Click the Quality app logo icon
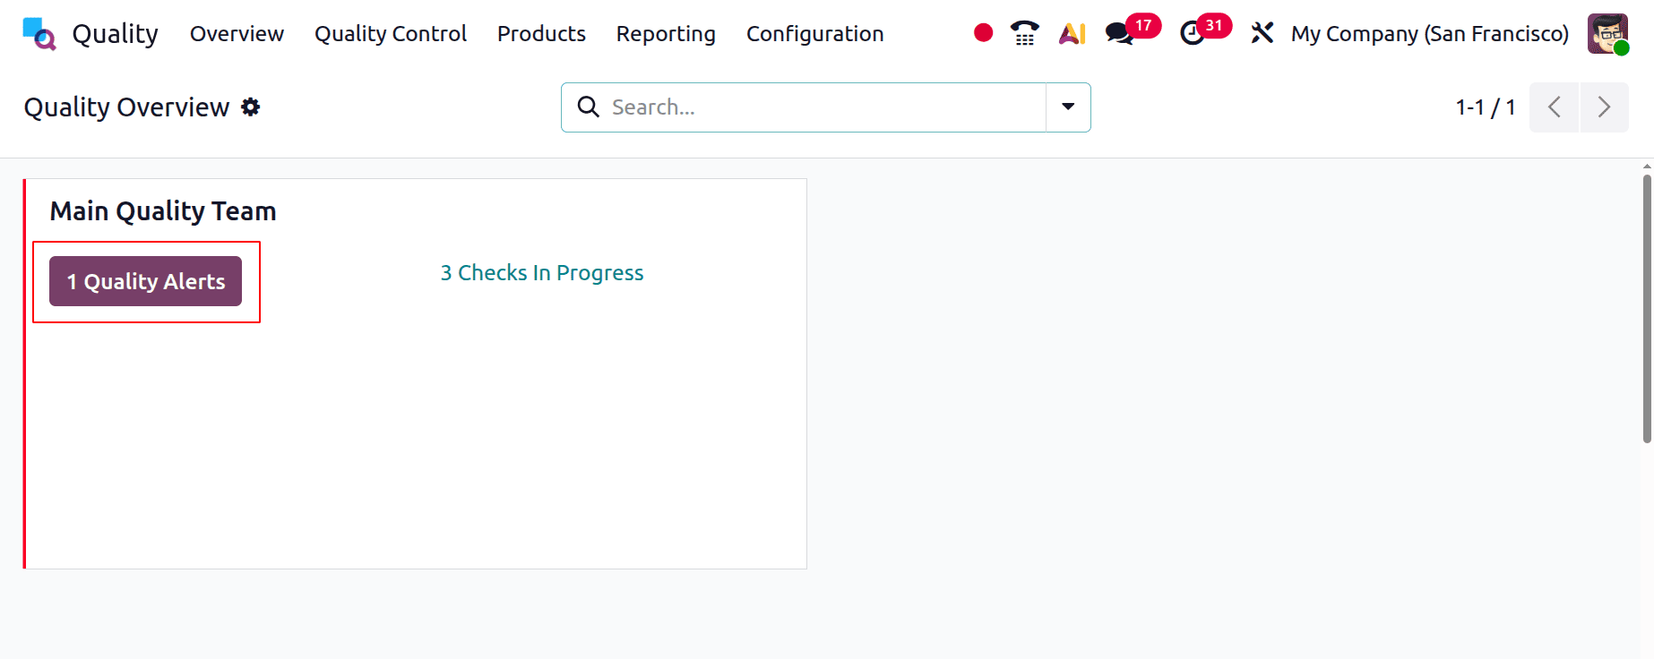Viewport: 1654px width, 659px height. [39, 34]
